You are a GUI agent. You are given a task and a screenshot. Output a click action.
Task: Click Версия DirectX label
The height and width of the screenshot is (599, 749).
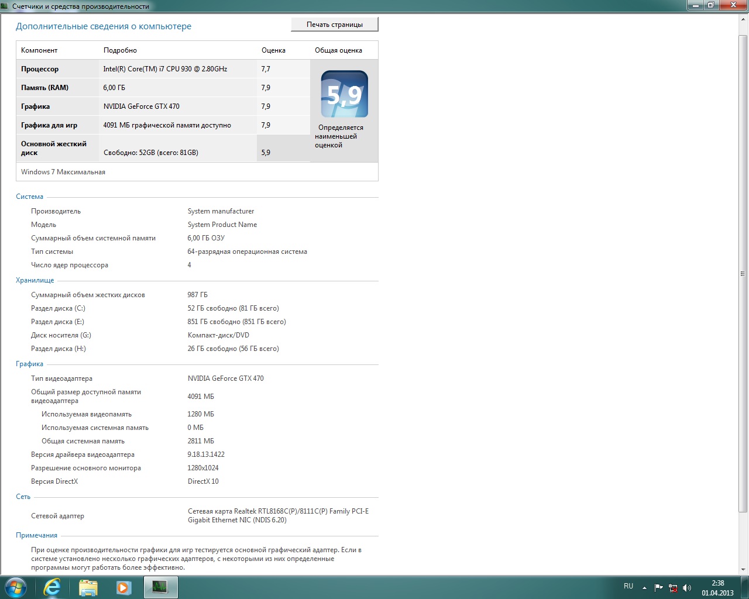[54, 481]
